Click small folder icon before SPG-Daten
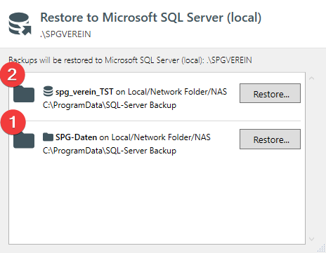326x253 pixels. pos(48,137)
